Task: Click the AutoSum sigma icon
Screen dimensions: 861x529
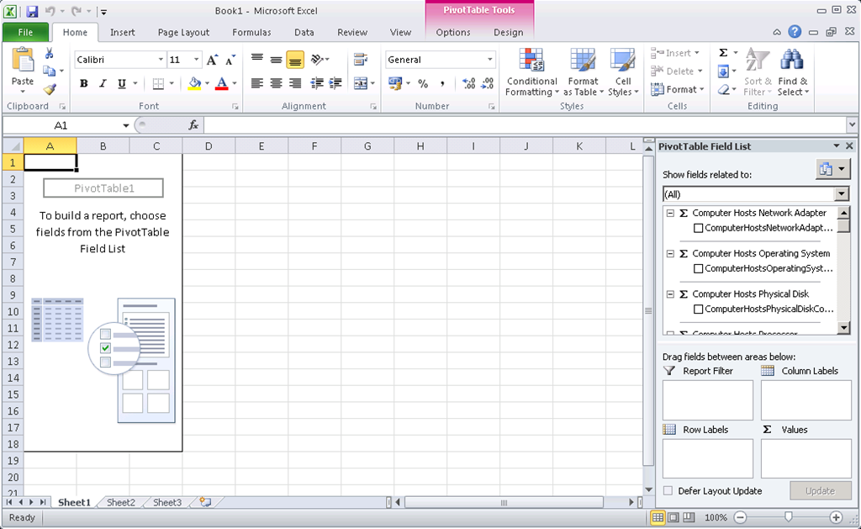Action: tap(723, 53)
